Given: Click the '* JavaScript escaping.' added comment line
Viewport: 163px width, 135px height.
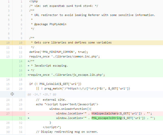Looking at the screenshot, I should 48,66.
